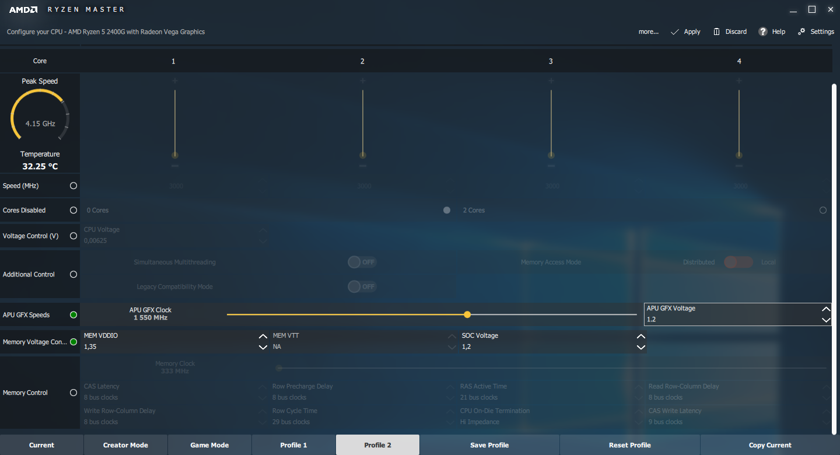The image size is (840, 455).
Task: Click Discard text button
Action: [x=736, y=32]
